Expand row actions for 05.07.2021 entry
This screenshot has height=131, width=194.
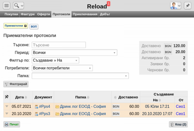click(x=6, y=106)
